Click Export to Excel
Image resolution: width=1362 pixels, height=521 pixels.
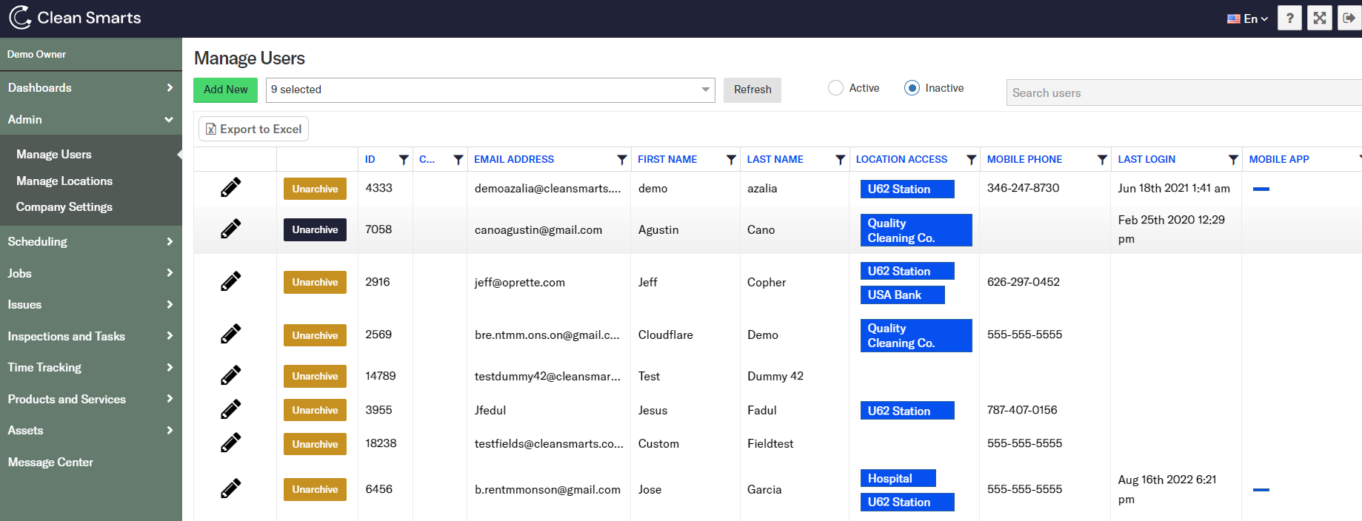point(253,130)
